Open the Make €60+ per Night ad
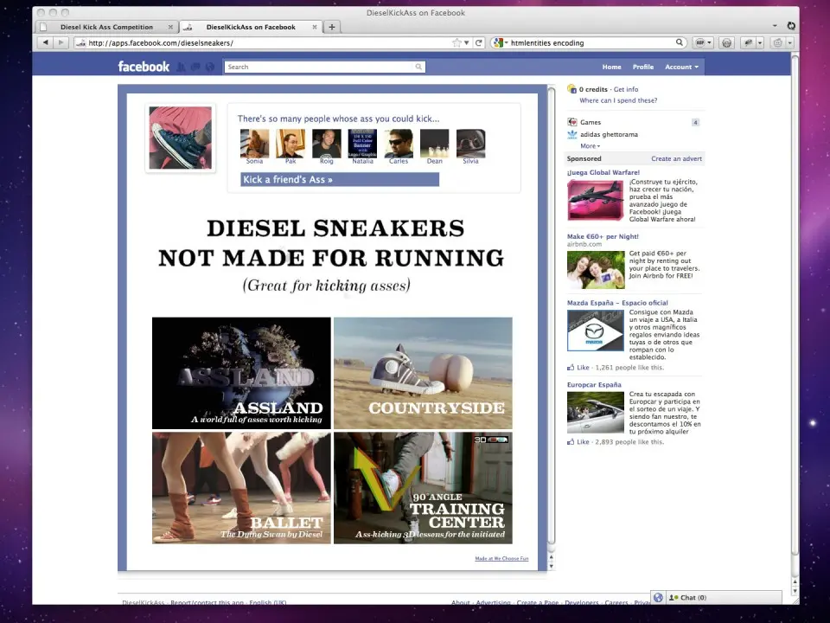Image resolution: width=830 pixels, height=623 pixels. click(x=603, y=237)
